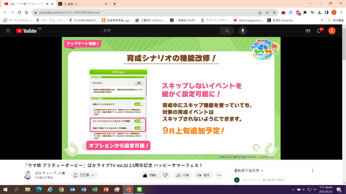Show hidden bookmarks chevron

[x=322, y=21]
